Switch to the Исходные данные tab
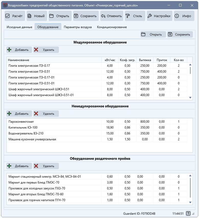This screenshot has width=199, height=218. coord(19,27)
